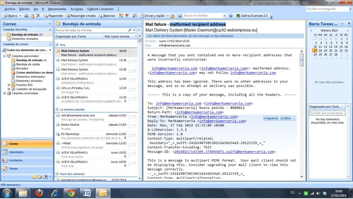Open Contactos in navigation pane

[27, 160]
